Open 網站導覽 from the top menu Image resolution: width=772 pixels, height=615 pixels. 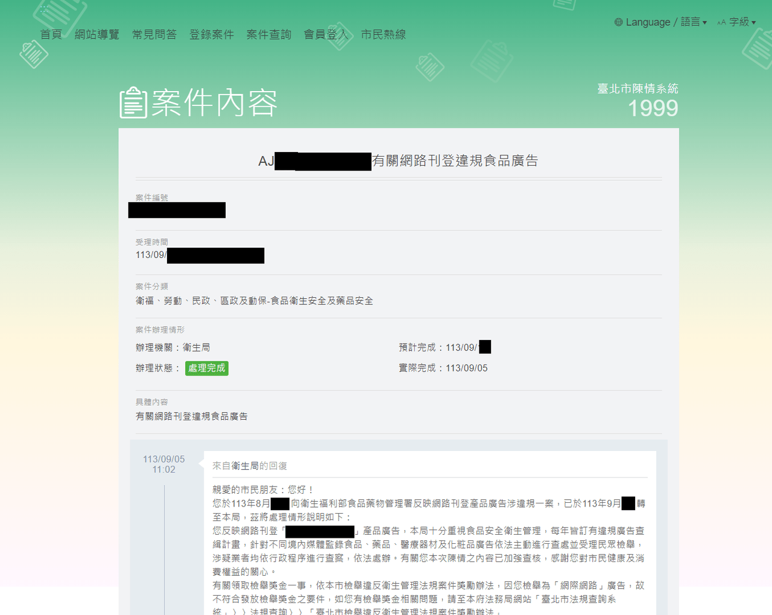[97, 34]
